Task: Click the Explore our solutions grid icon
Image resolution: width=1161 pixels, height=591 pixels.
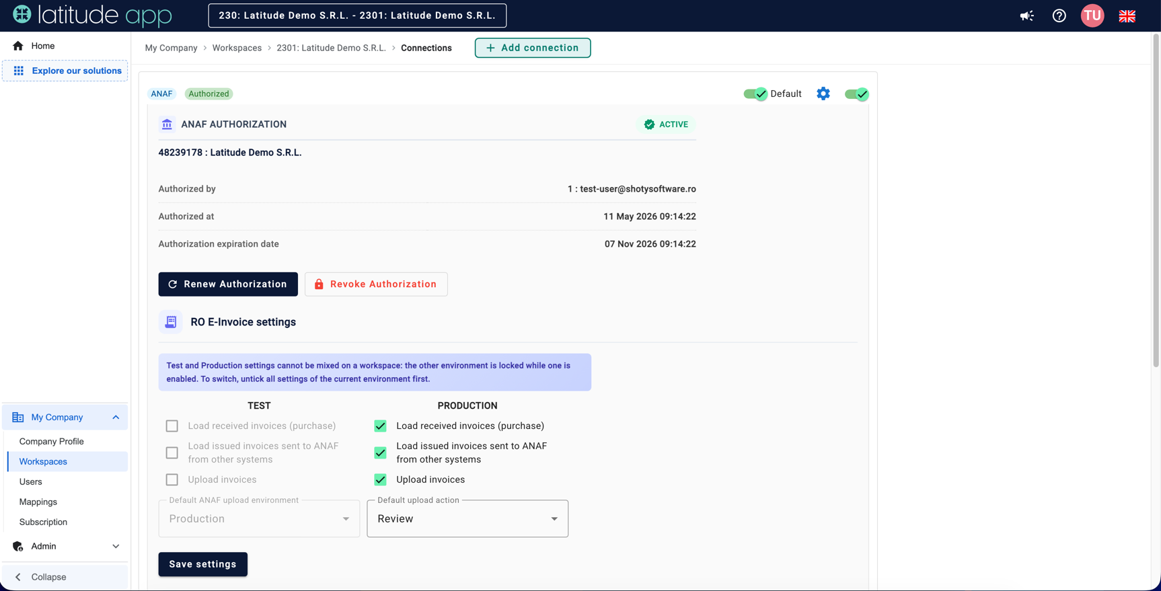Action: click(x=19, y=71)
